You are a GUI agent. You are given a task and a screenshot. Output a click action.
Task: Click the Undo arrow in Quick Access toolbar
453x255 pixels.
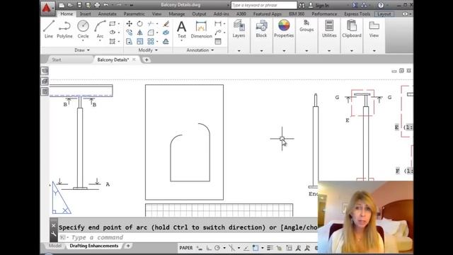(x=105, y=5)
